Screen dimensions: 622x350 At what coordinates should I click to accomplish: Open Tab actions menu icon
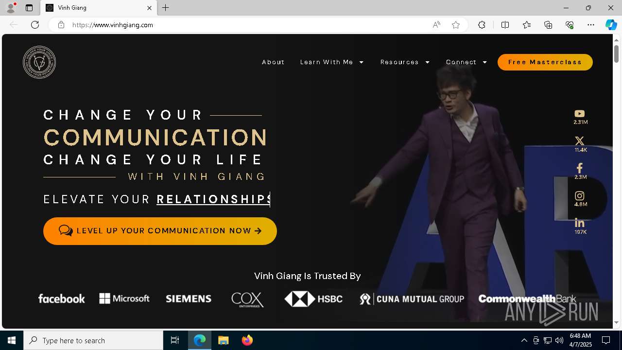(29, 8)
